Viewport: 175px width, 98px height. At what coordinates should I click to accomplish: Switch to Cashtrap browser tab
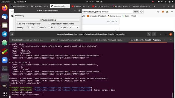(40, 7)
